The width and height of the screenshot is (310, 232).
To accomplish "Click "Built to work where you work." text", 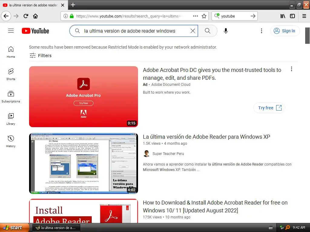I will [167, 92].
